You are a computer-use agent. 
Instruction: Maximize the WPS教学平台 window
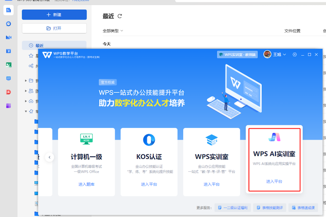tap(310, 55)
